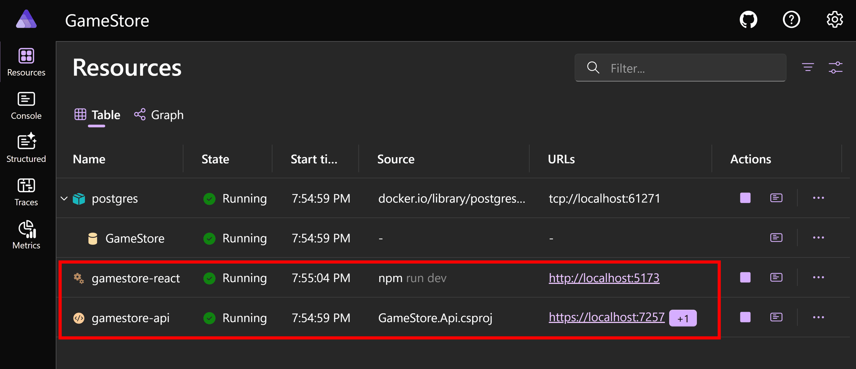Click the Running state of gamestore-react
Screen dimensions: 856x369
[x=235, y=278]
